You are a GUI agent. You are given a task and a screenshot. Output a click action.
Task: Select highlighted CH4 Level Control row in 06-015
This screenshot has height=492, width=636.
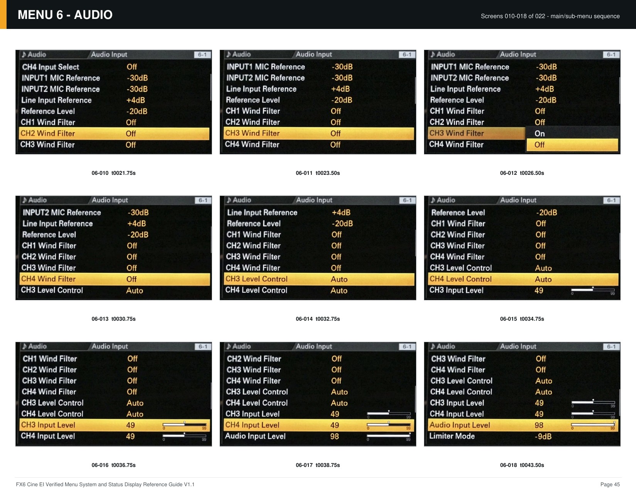(523, 279)
